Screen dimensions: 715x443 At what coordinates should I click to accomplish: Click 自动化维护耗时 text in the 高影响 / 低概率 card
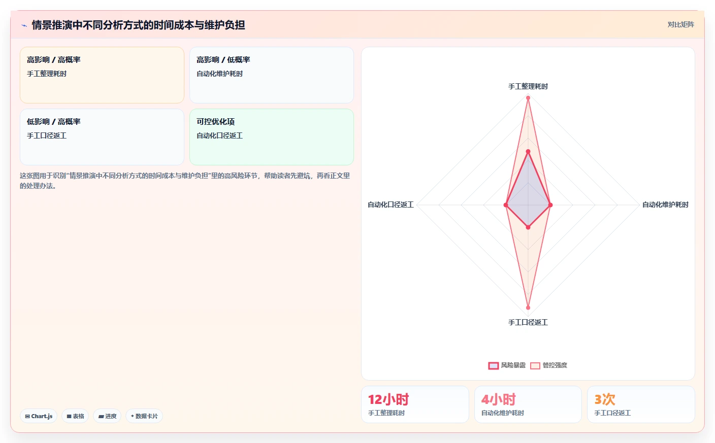click(219, 74)
